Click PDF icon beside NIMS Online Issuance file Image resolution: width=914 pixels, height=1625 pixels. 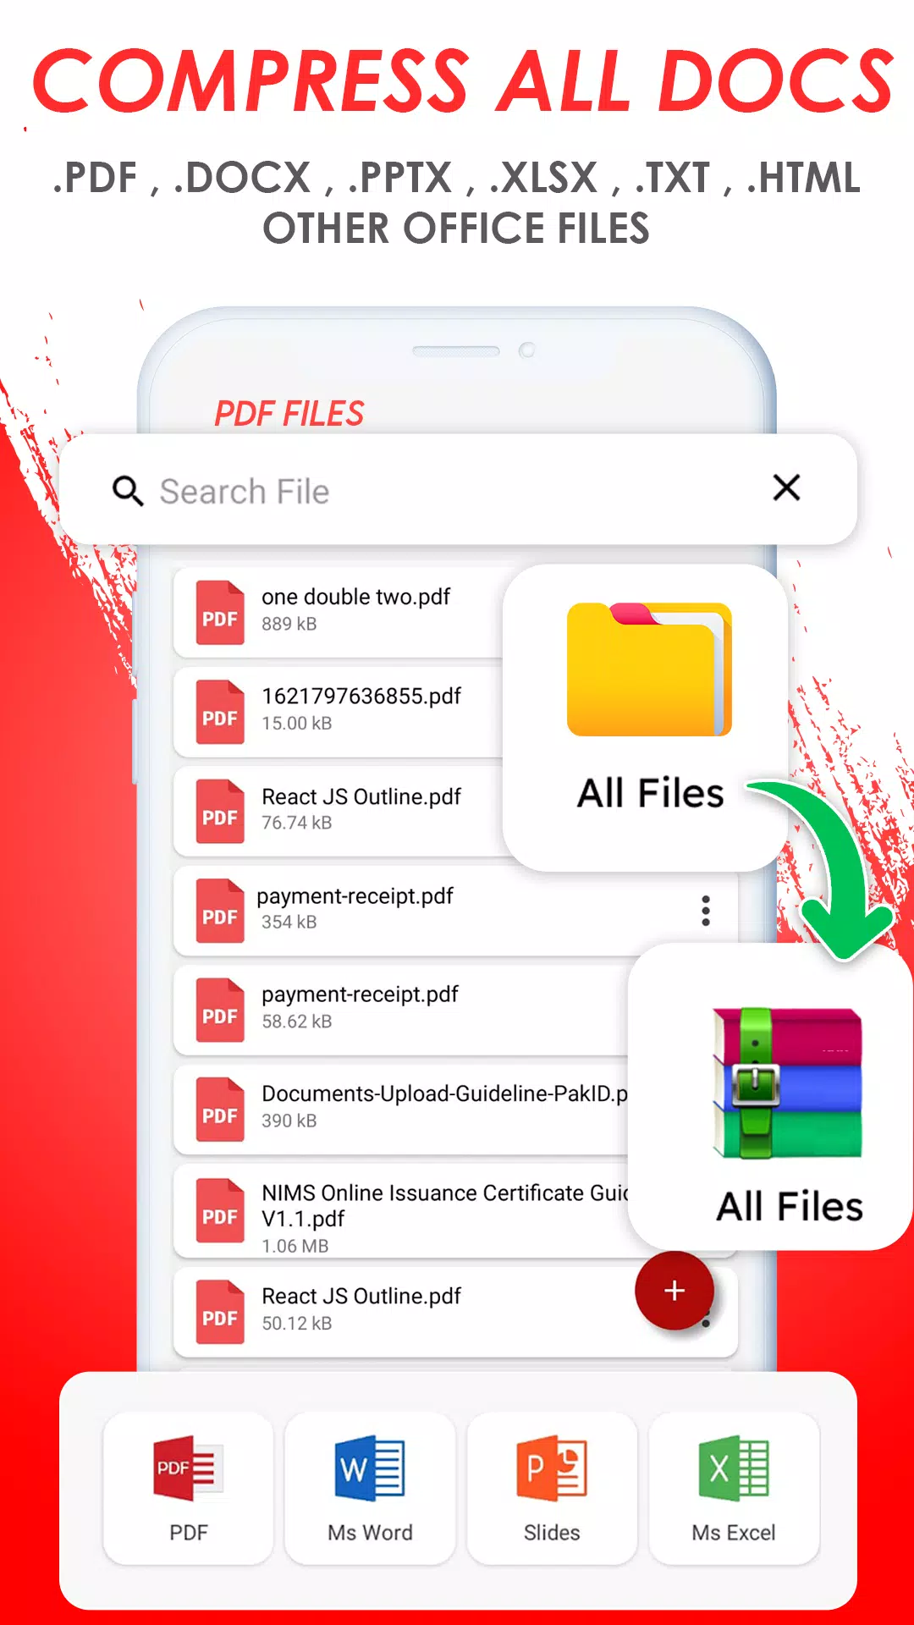coord(220,1210)
